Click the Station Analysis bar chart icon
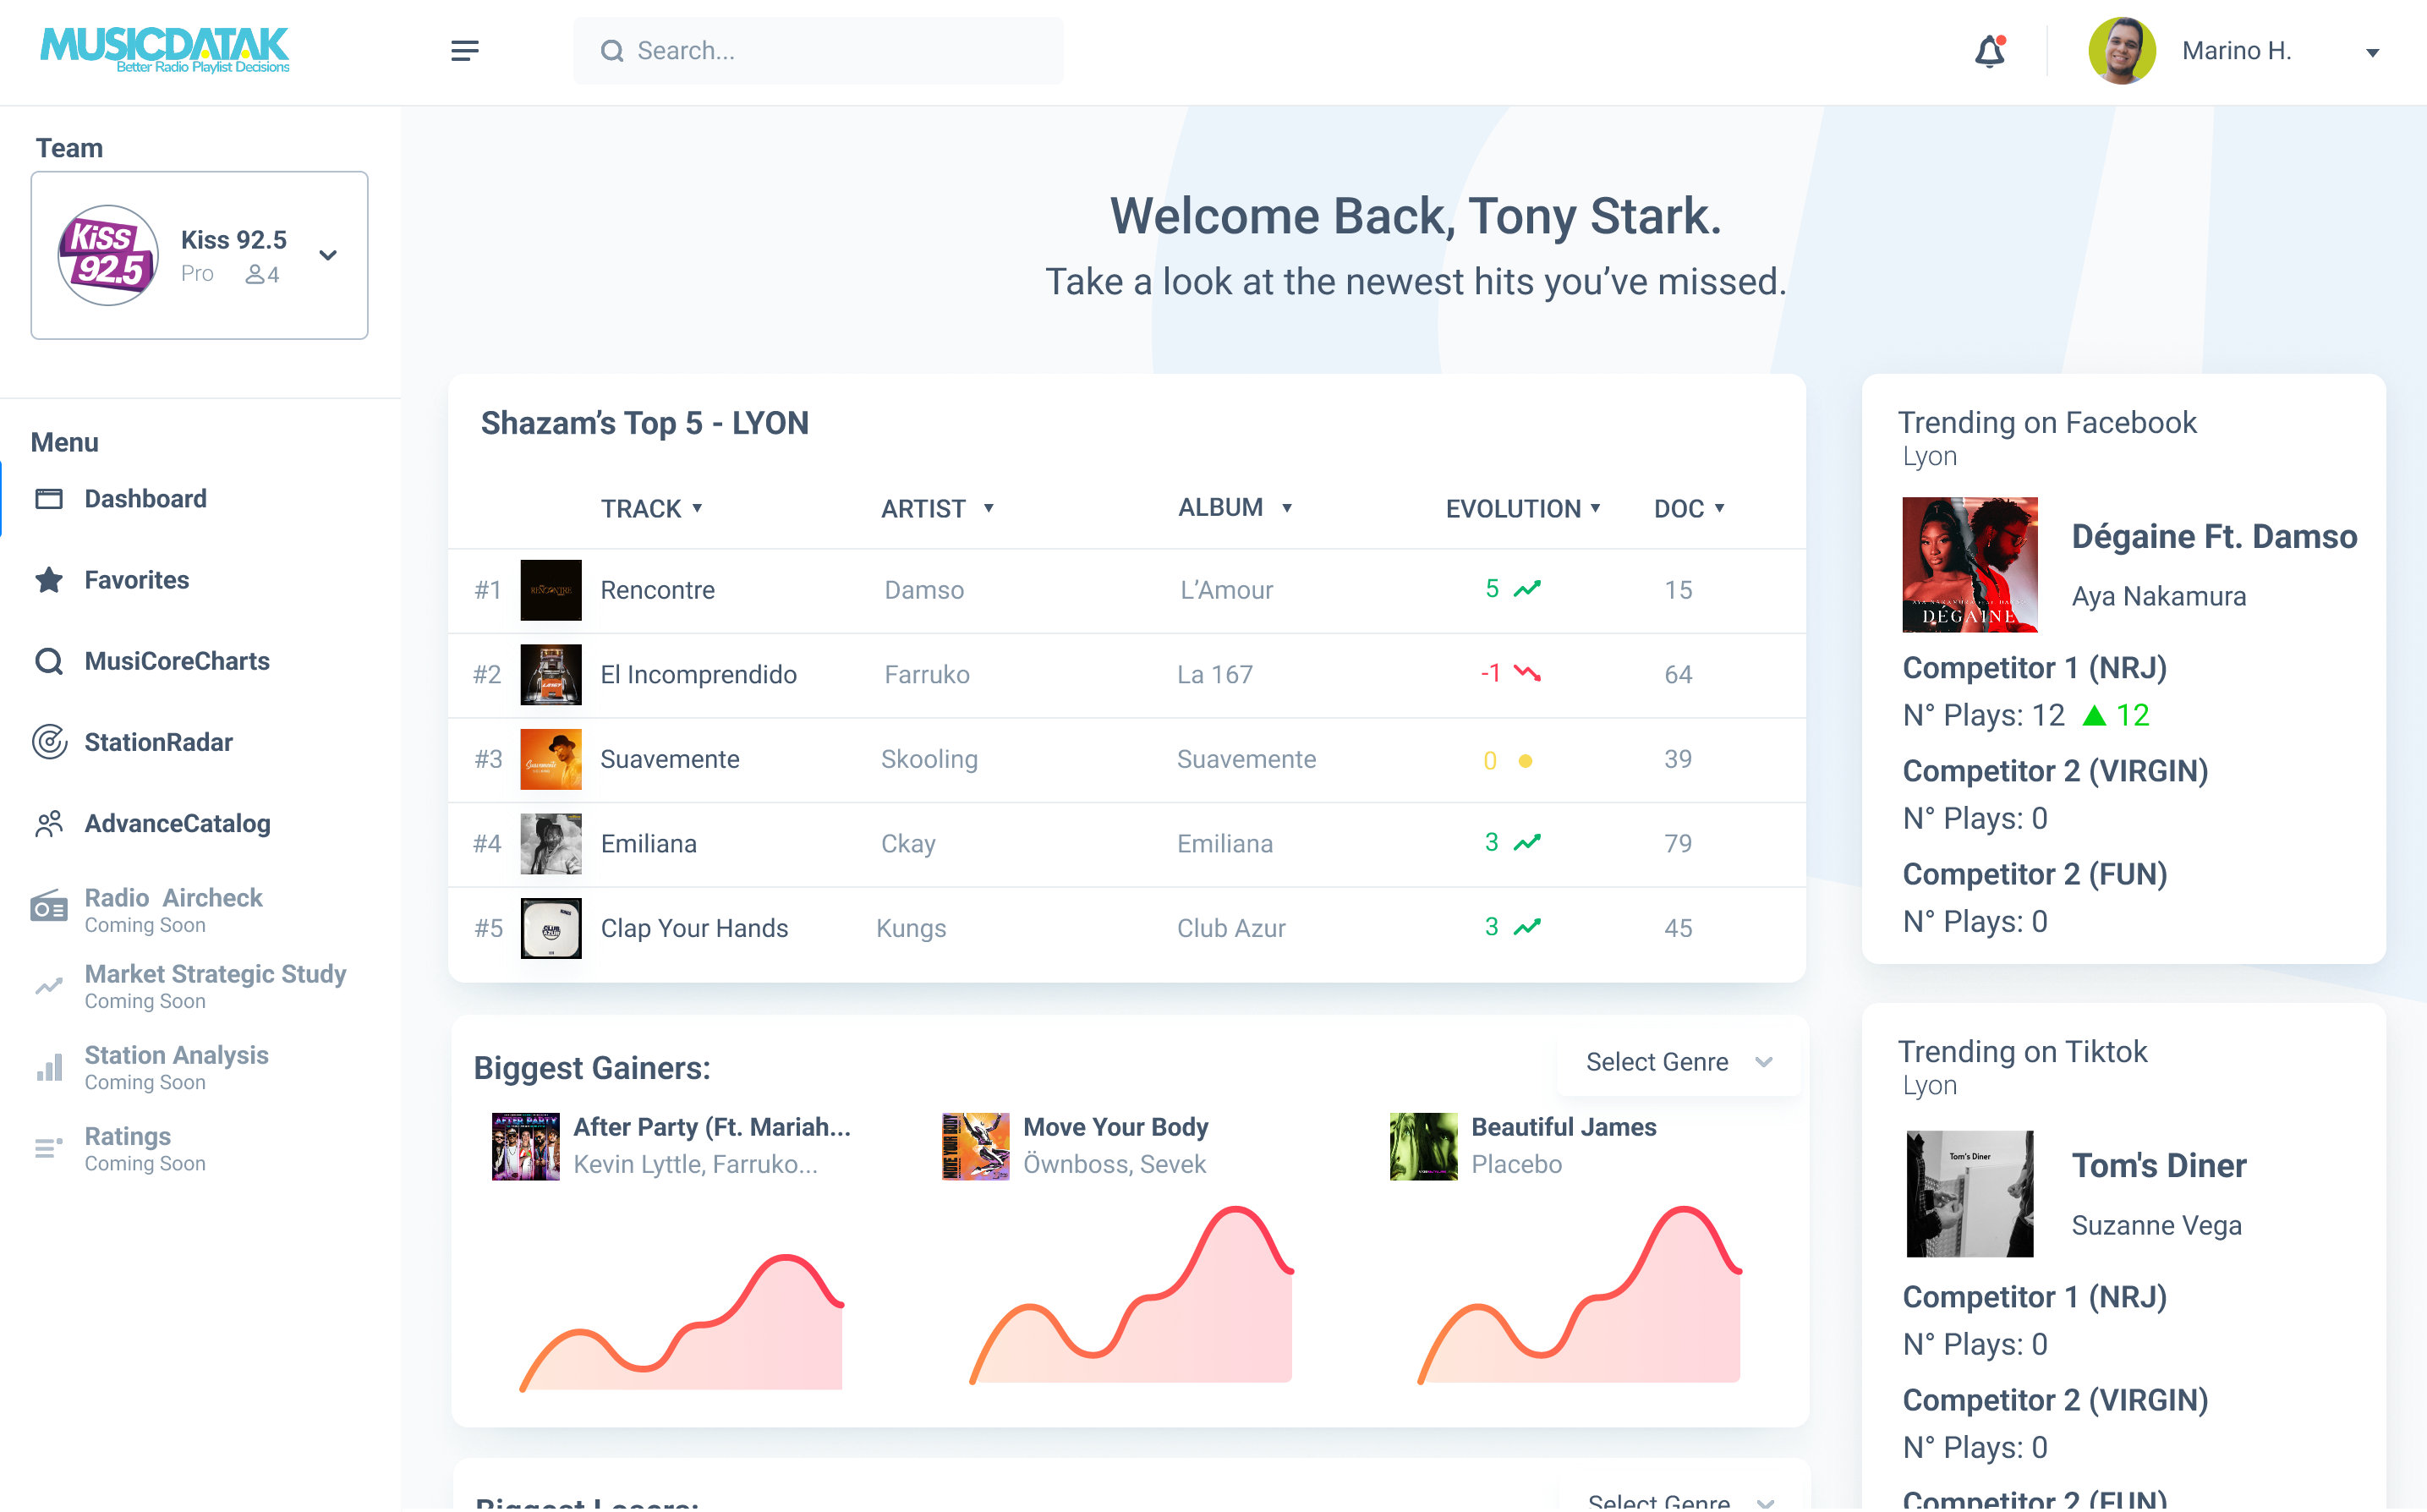The height and width of the screenshot is (1512, 2427). [49, 1067]
